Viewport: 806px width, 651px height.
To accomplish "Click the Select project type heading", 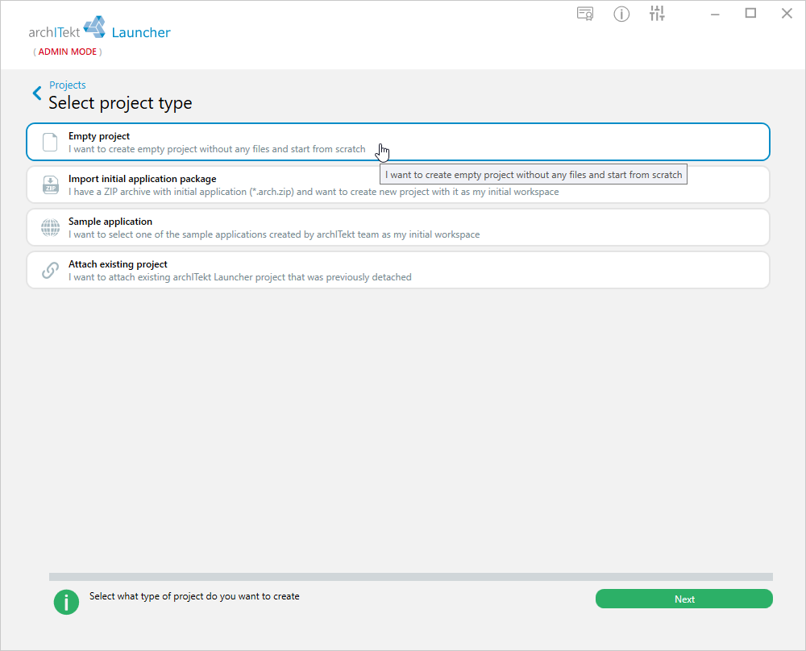I will [x=120, y=103].
